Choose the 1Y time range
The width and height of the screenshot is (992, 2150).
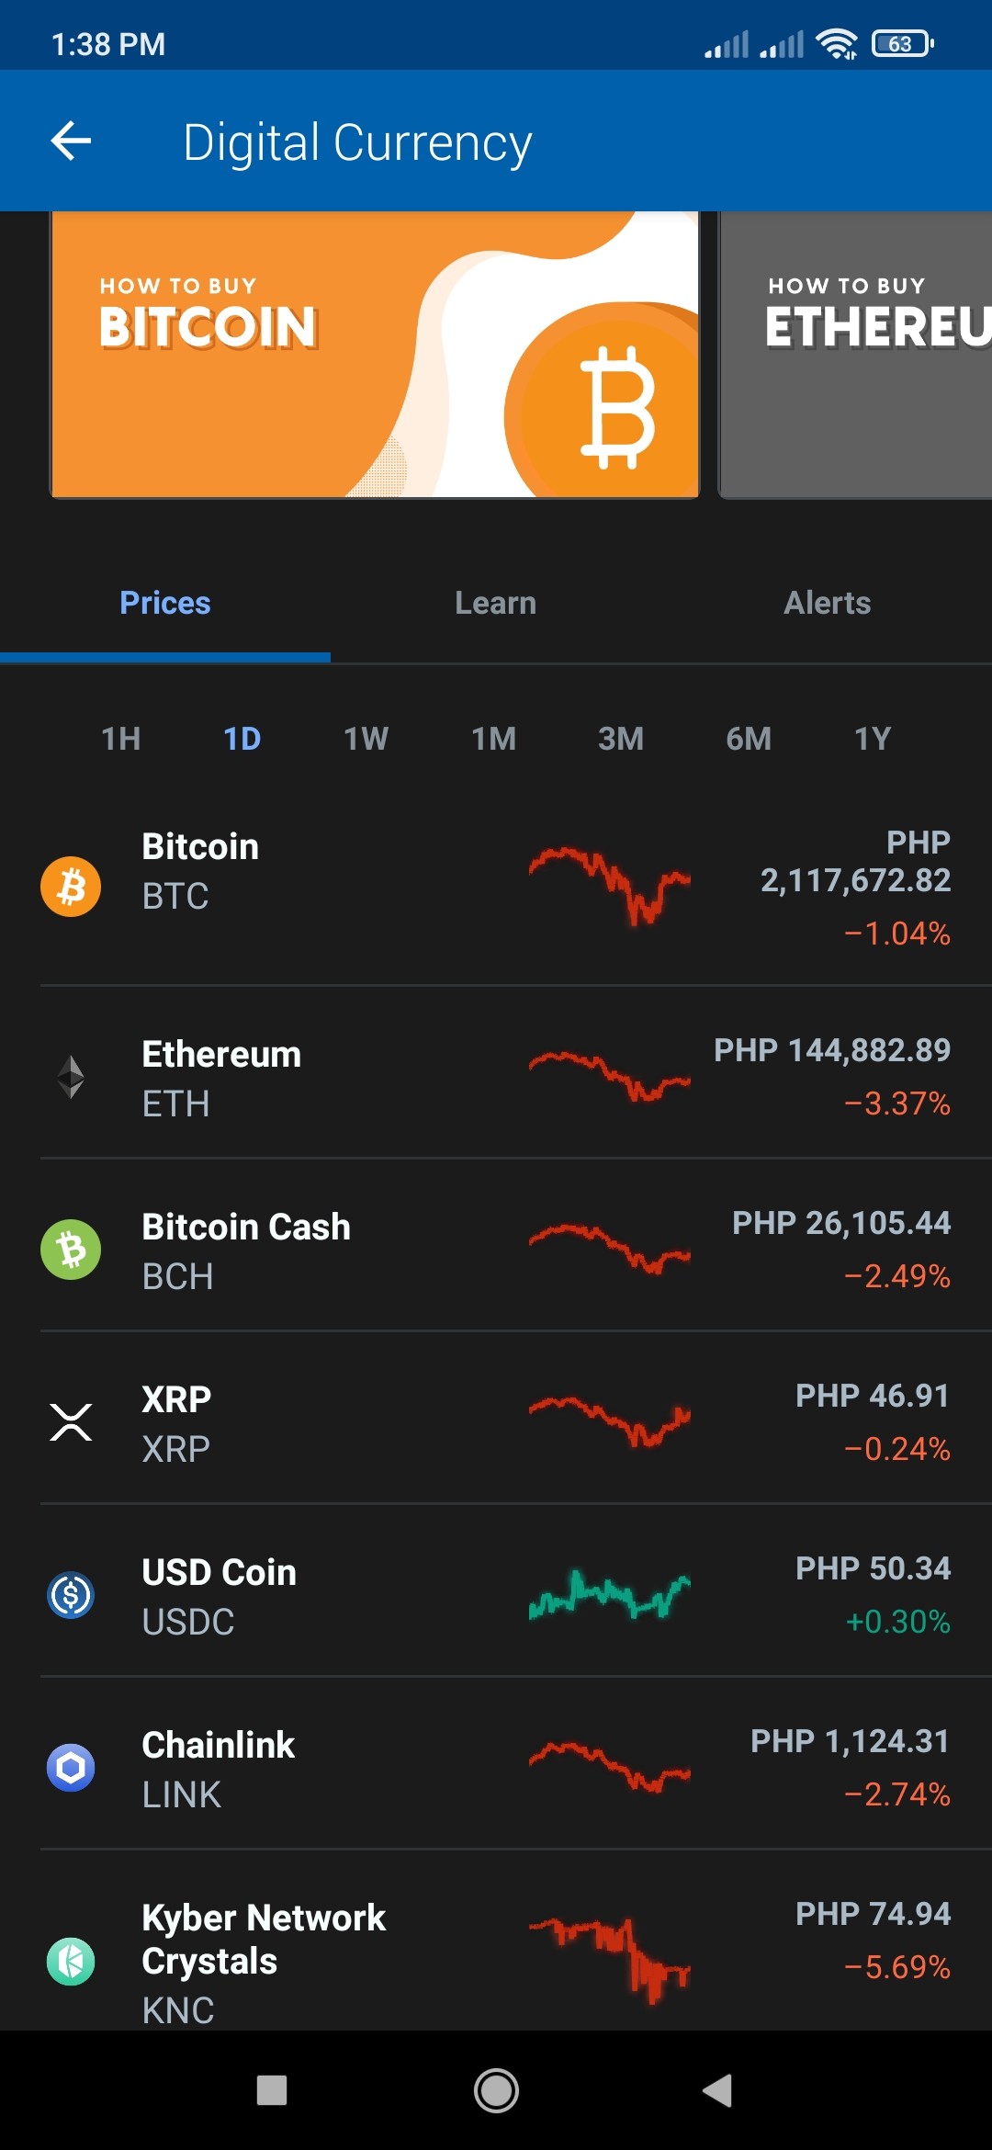click(x=873, y=739)
